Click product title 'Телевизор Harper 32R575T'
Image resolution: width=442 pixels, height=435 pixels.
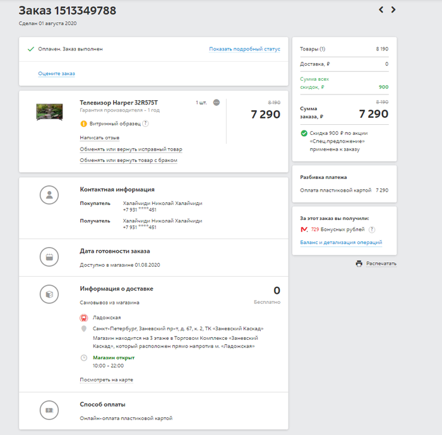(x=119, y=102)
